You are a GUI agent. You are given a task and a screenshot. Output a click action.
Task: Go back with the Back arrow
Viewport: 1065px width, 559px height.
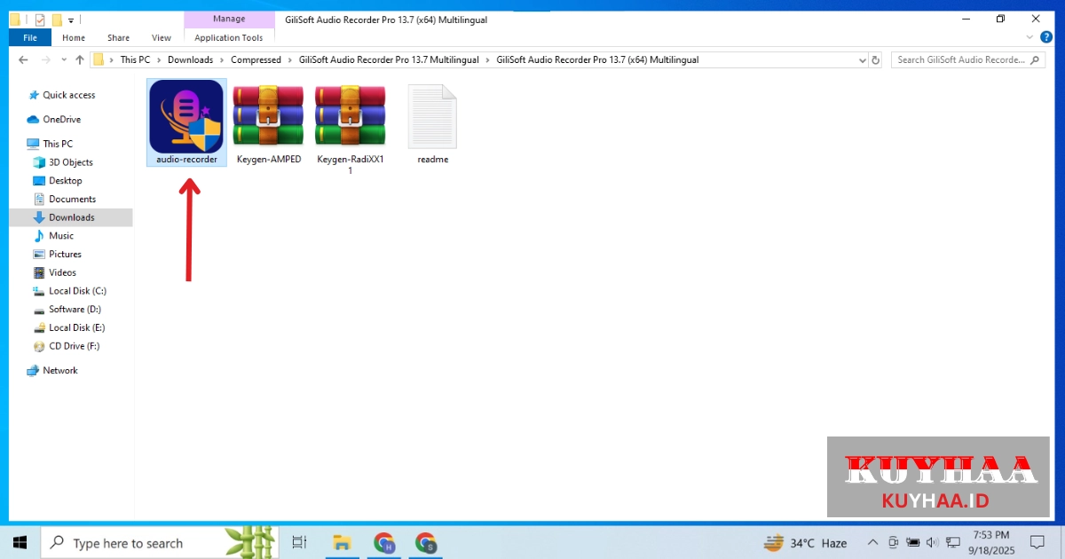tap(23, 60)
